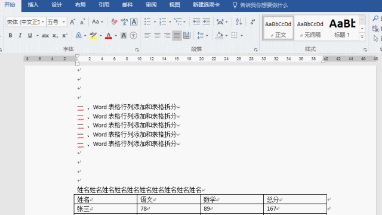Click the text effects A icon
Screen dimensions: 382x215
(x=78, y=36)
